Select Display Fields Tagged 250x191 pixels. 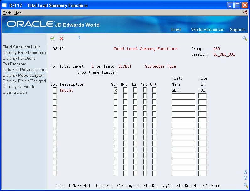pos(24,81)
